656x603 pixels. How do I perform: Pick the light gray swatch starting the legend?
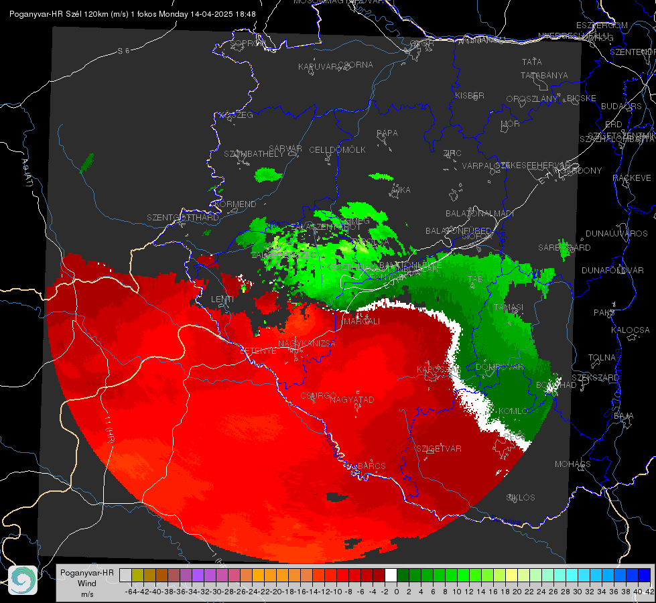(125, 576)
